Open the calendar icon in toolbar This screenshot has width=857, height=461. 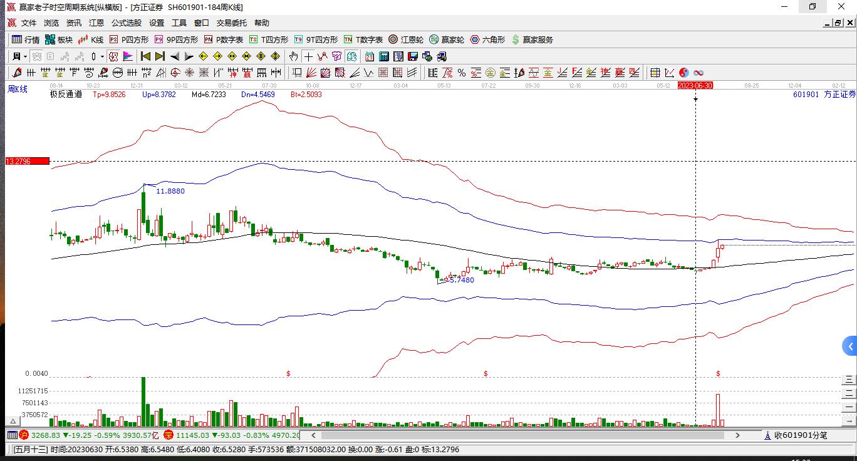coord(370,56)
